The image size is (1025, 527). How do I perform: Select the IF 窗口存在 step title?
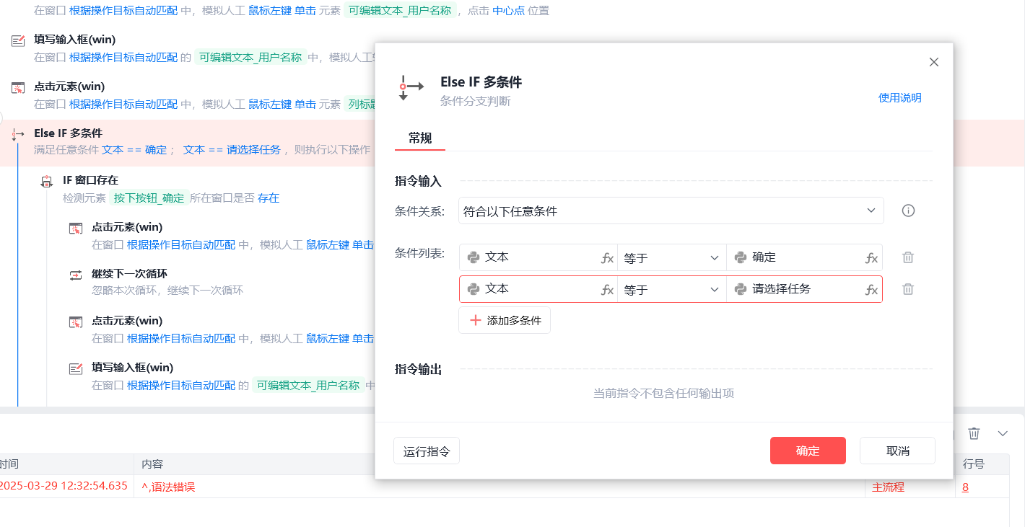tap(91, 180)
